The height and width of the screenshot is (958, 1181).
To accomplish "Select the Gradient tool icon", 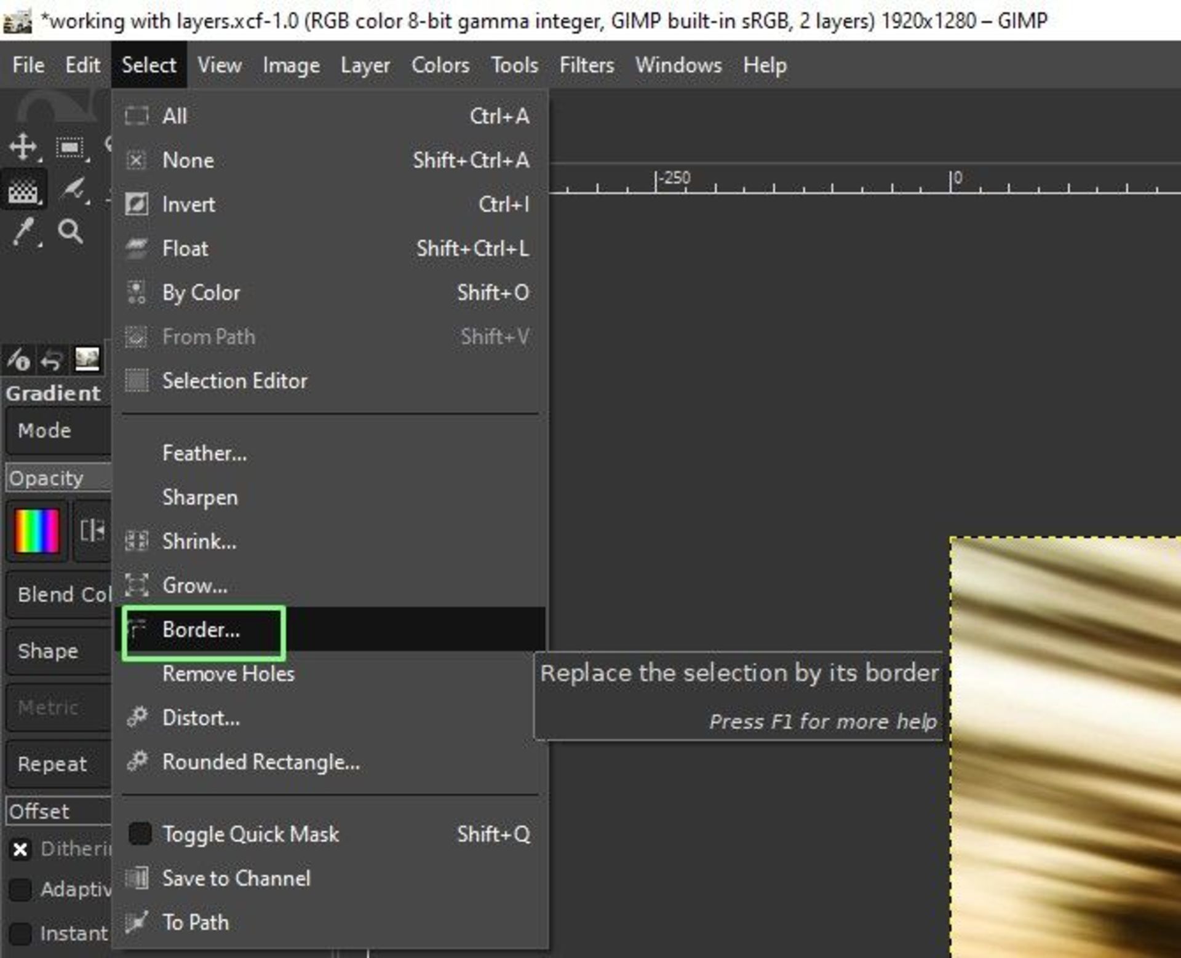I will point(23,191).
